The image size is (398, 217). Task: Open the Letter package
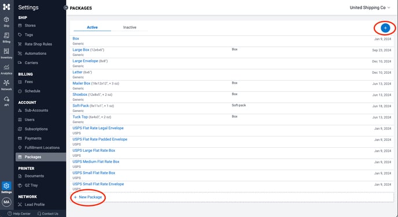[x=77, y=72]
